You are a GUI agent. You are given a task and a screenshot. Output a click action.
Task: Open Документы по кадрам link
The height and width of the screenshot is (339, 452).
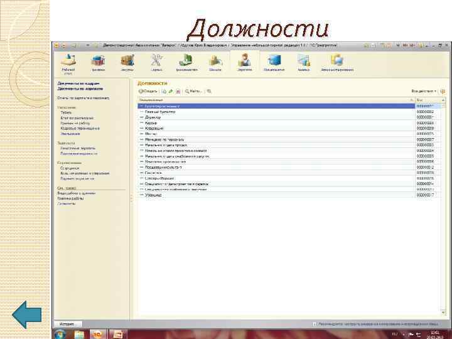coord(78,83)
